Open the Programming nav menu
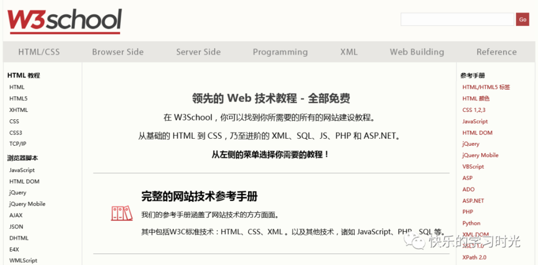 [x=280, y=52]
